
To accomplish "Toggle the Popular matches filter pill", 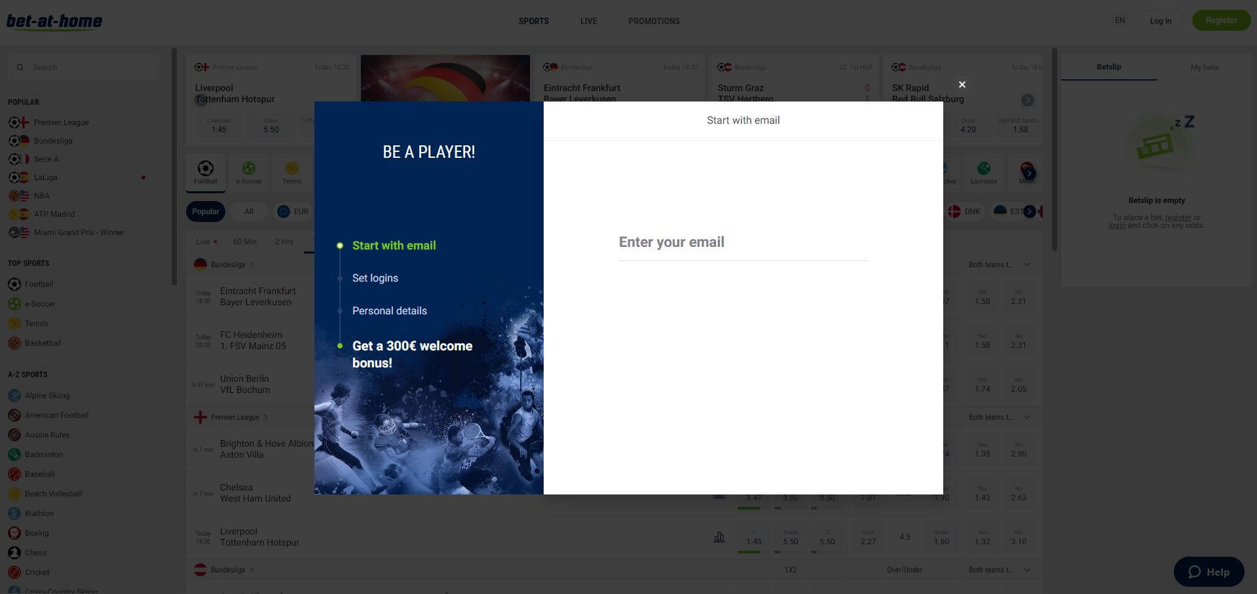I will tap(205, 211).
